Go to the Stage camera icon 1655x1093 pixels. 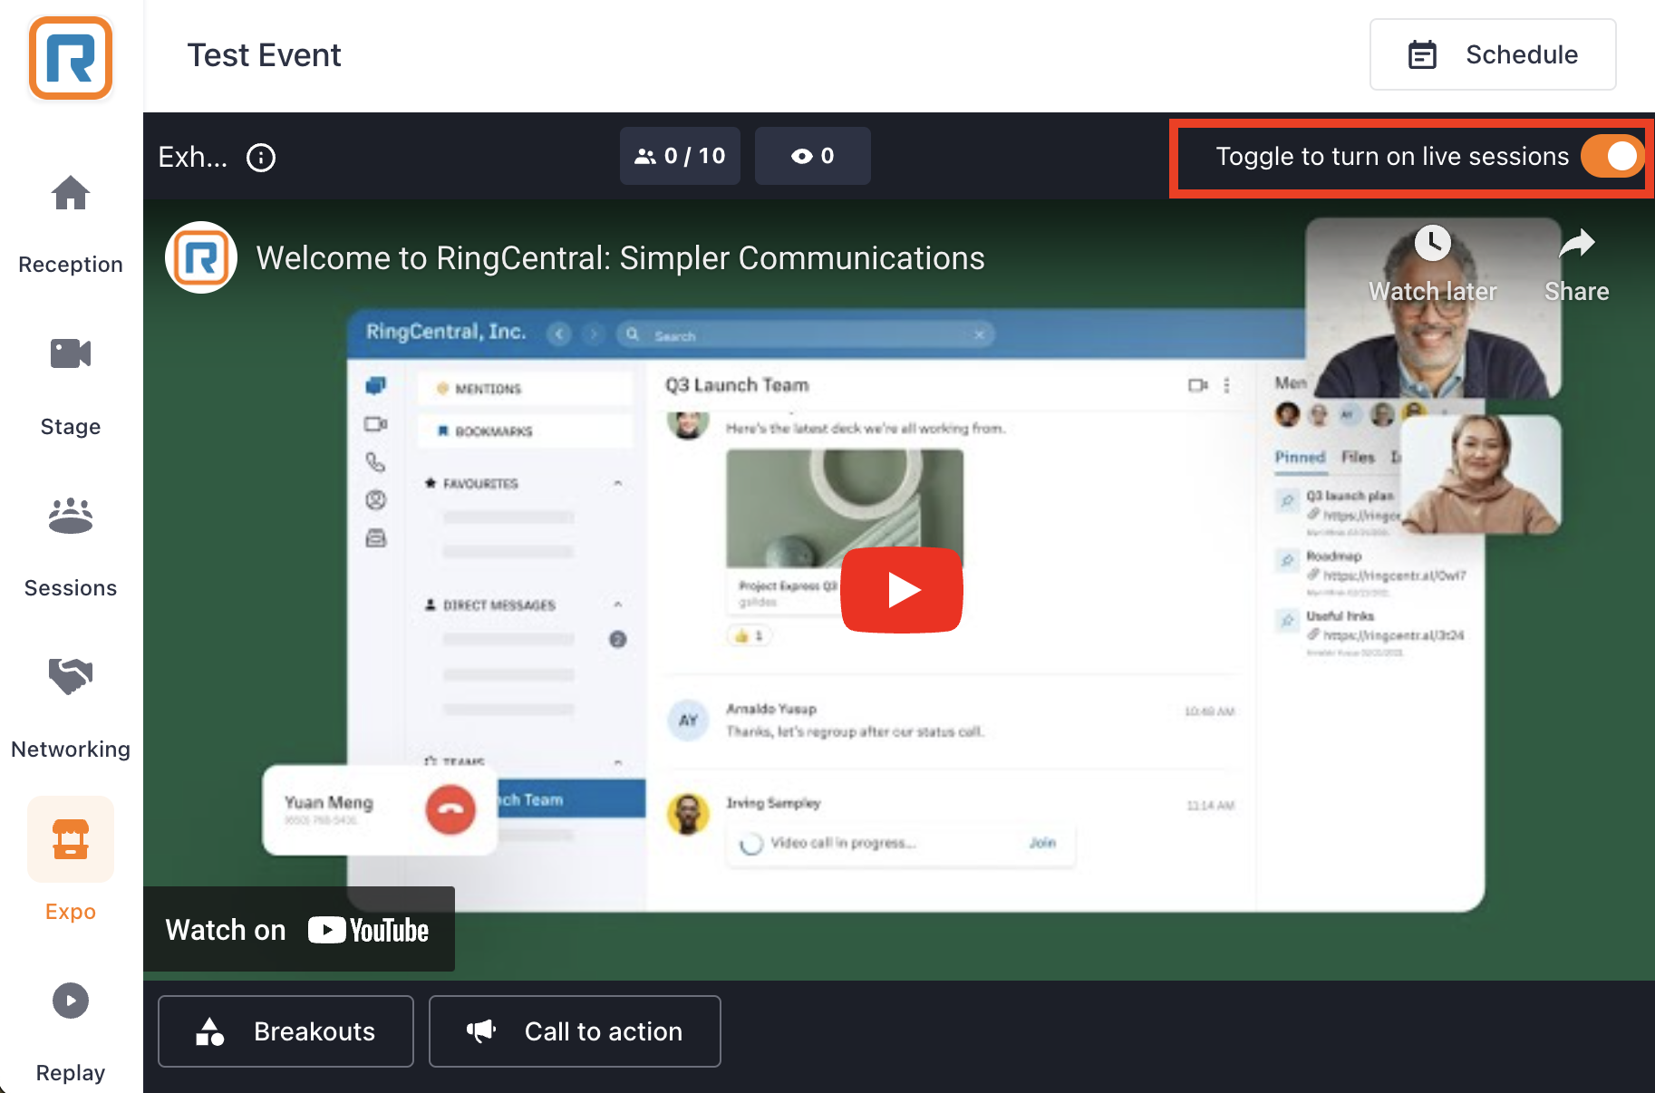(71, 353)
